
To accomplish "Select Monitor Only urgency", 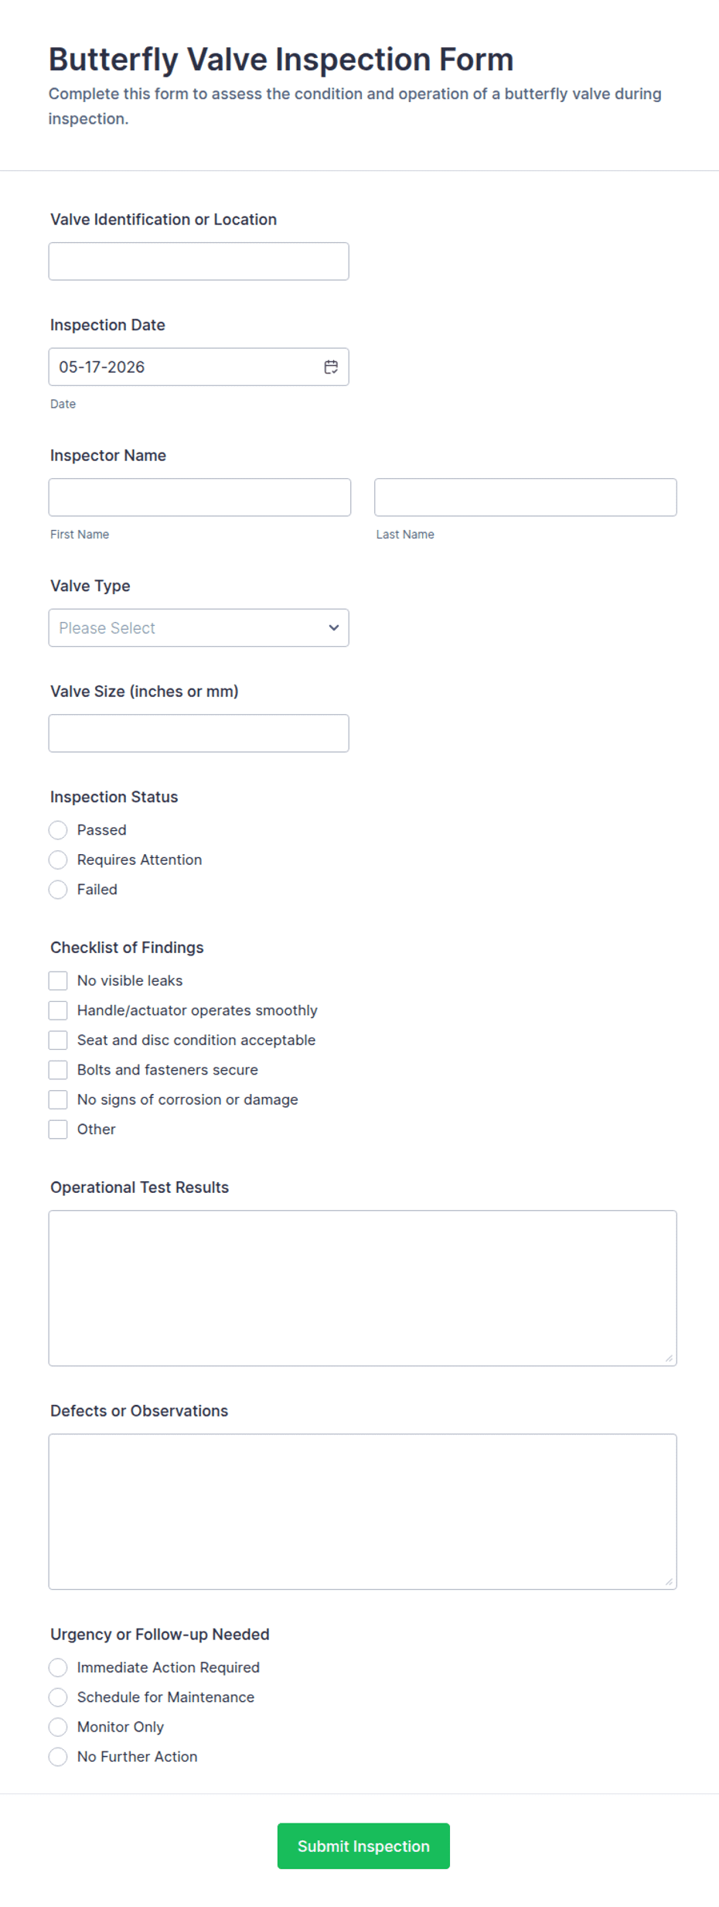I will click(x=58, y=1727).
